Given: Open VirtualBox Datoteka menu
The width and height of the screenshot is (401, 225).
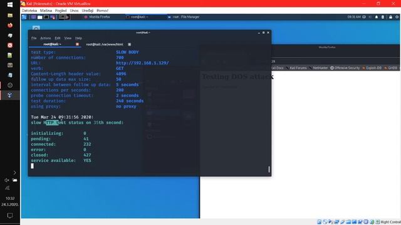Looking at the screenshot, I should click(29, 11).
